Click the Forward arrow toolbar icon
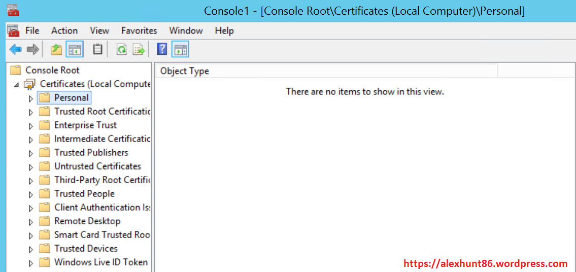Viewport: 576px width, 272px height. (32, 49)
